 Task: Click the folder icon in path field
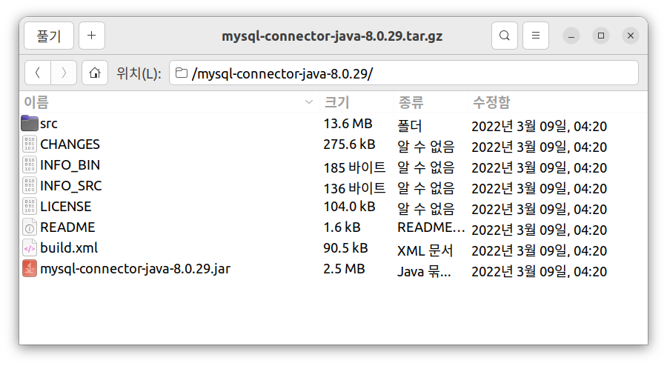pyautogui.click(x=182, y=73)
